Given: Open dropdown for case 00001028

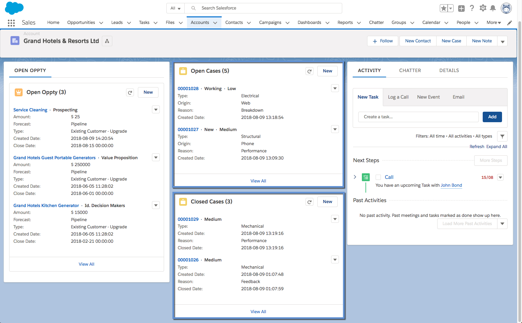Looking at the screenshot, I should click(335, 88).
